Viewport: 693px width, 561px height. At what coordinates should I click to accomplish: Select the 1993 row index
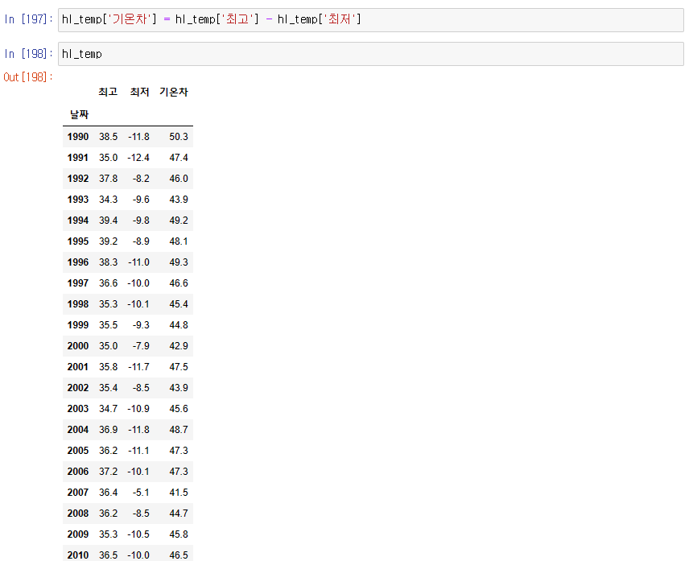[x=78, y=200]
